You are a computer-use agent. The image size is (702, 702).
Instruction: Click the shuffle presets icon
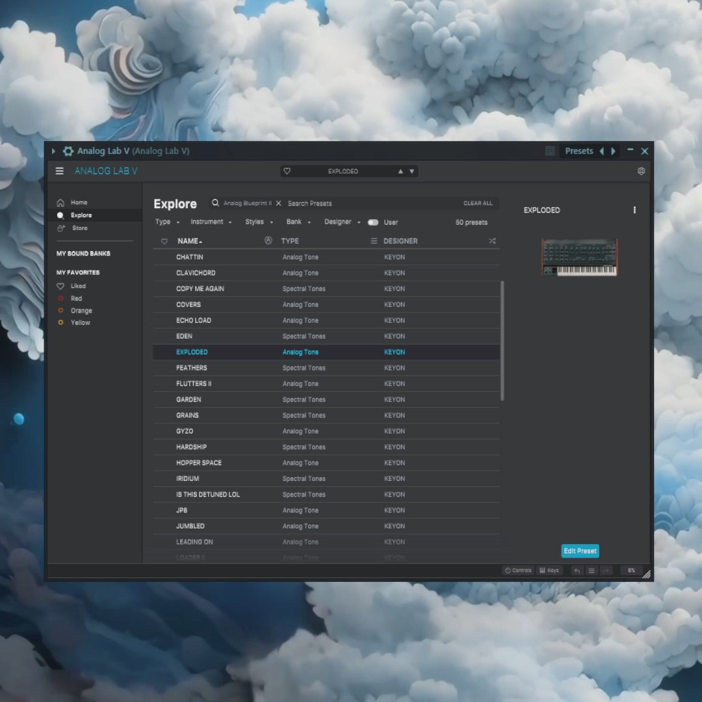pos(492,241)
